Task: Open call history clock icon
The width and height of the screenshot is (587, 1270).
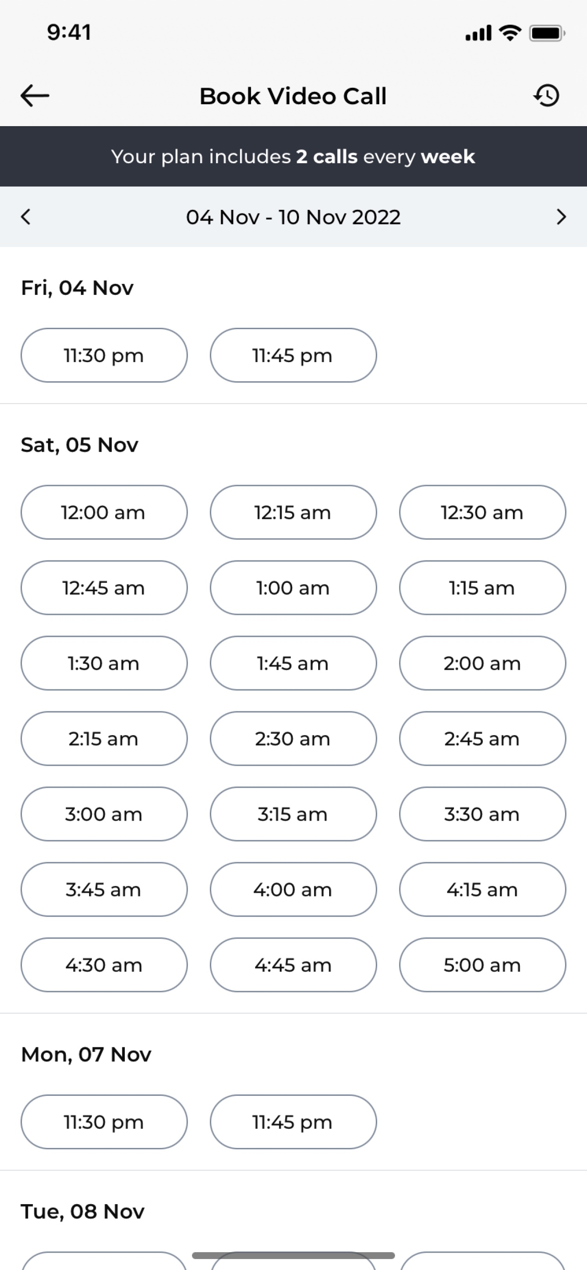Action: pyautogui.click(x=547, y=96)
